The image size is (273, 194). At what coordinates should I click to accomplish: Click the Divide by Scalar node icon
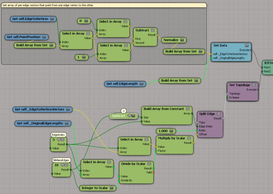pos(149,164)
